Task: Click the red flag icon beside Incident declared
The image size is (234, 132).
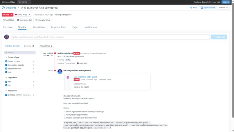Action: click(x=55, y=53)
